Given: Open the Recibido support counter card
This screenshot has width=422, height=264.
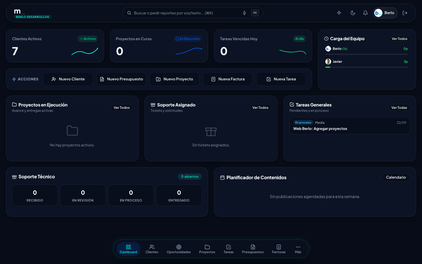Looking at the screenshot, I should [35, 195].
